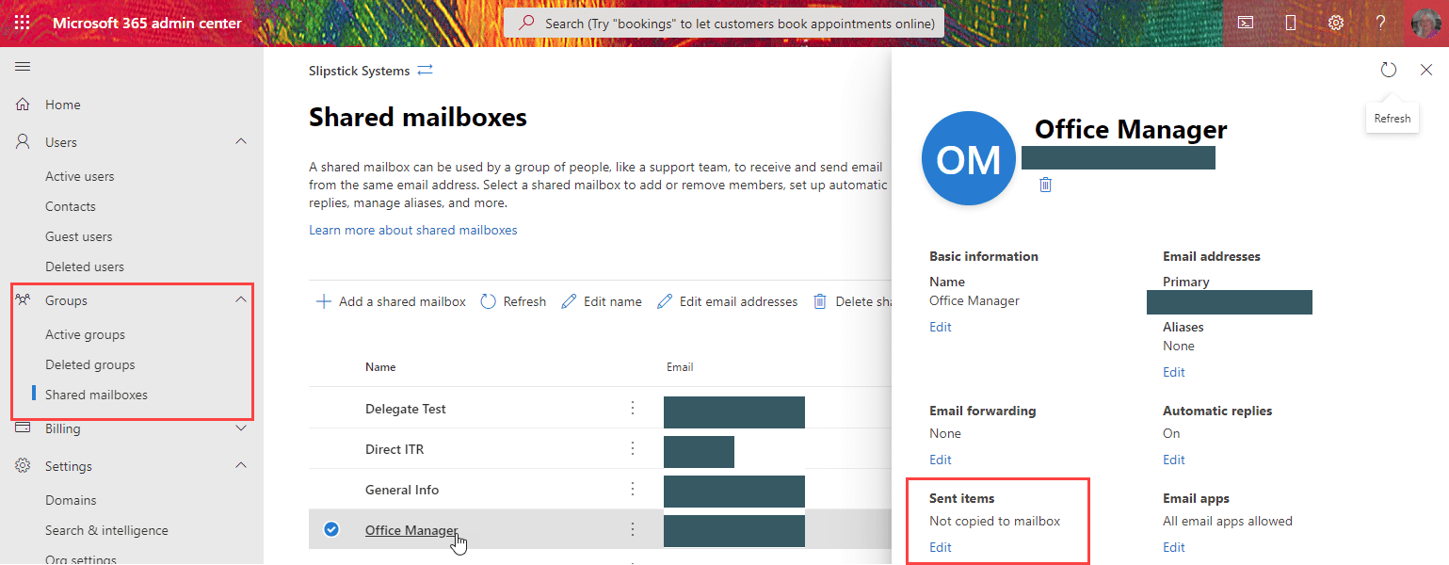This screenshot has height=565, width=1449.
Task: Click Edit name in toolbar
Action: (602, 301)
